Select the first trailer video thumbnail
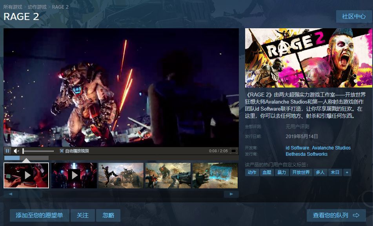The height and width of the screenshot is (226, 373). (26, 175)
